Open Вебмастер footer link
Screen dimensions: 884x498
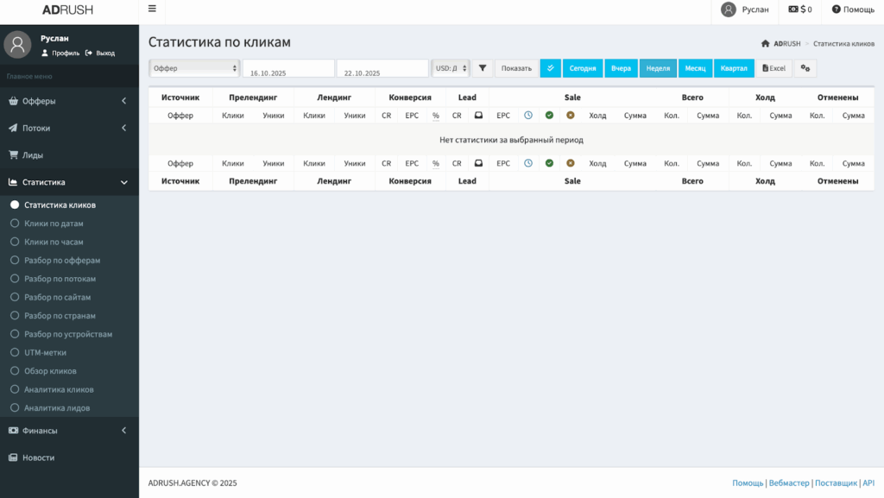[789, 482]
